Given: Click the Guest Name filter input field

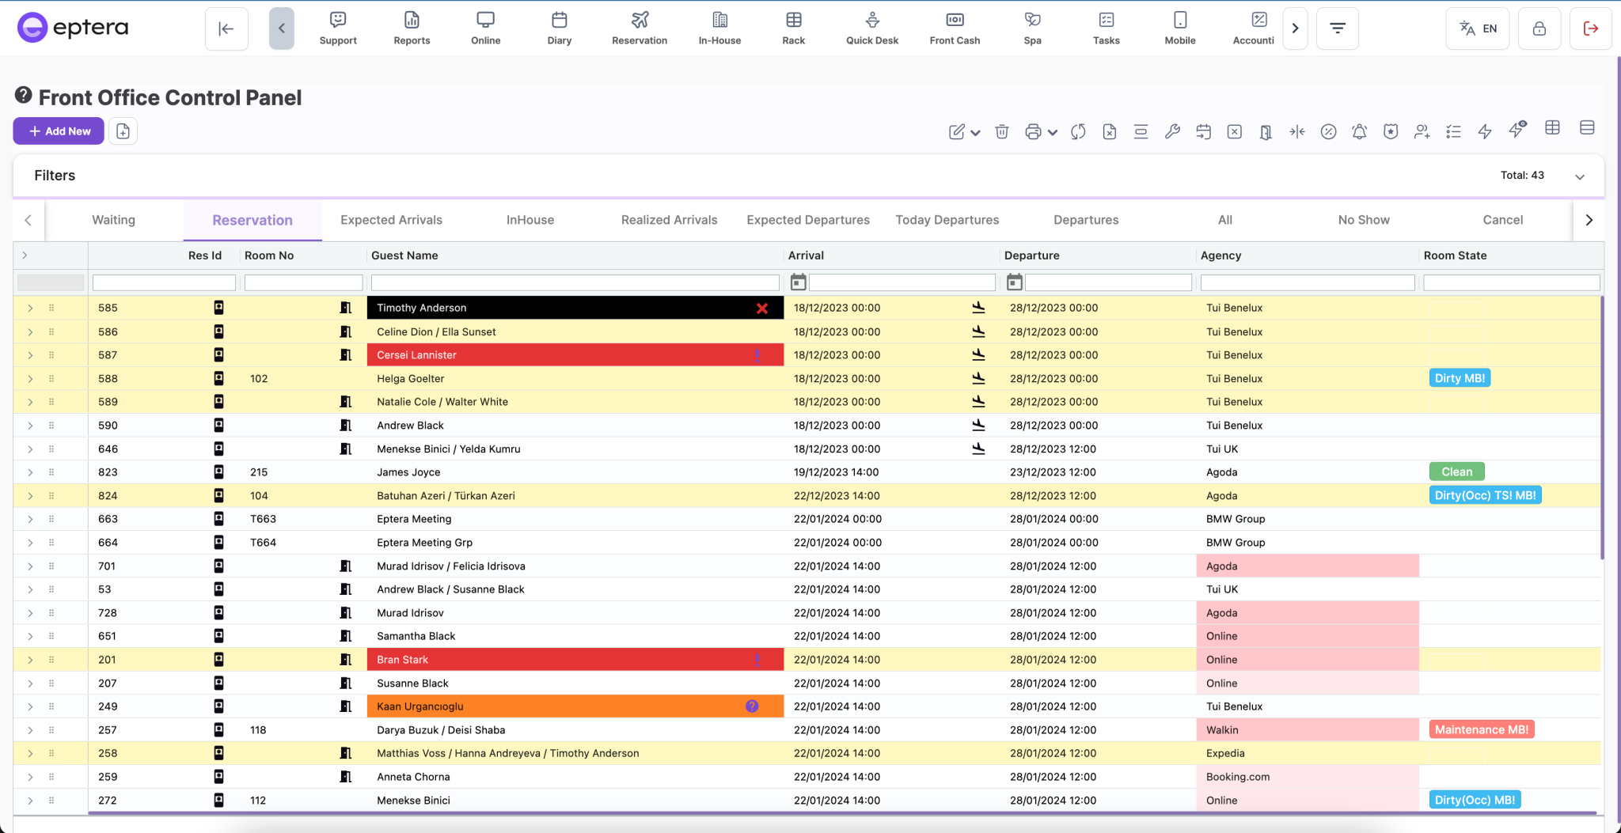Looking at the screenshot, I should pos(575,282).
